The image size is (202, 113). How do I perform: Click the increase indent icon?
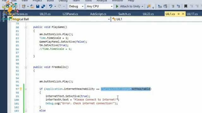click(165, 6)
